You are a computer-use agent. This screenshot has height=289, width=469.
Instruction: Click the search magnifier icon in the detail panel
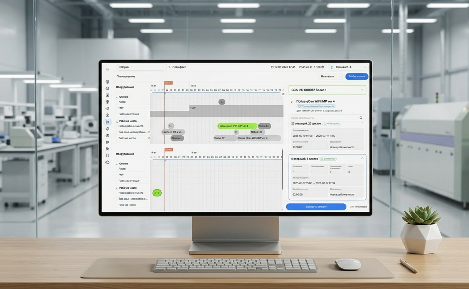click(x=361, y=118)
